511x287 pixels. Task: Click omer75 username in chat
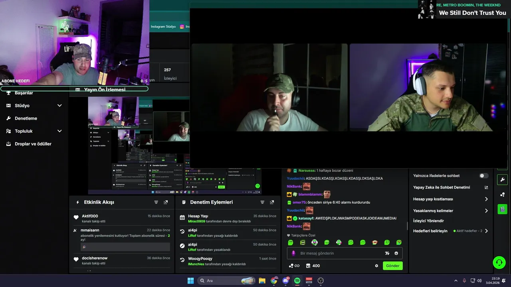pos(299,202)
